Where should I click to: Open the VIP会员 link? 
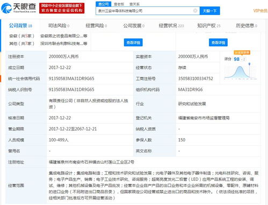pyautogui.click(x=260, y=11)
